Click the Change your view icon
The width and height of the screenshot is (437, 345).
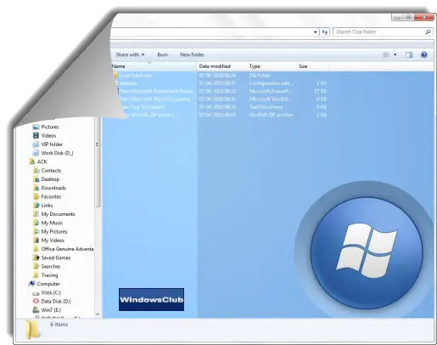386,54
